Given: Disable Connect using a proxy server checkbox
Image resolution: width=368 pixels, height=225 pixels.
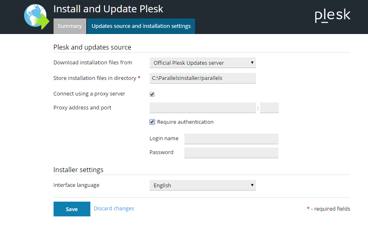Looking at the screenshot, I should point(152,94).
